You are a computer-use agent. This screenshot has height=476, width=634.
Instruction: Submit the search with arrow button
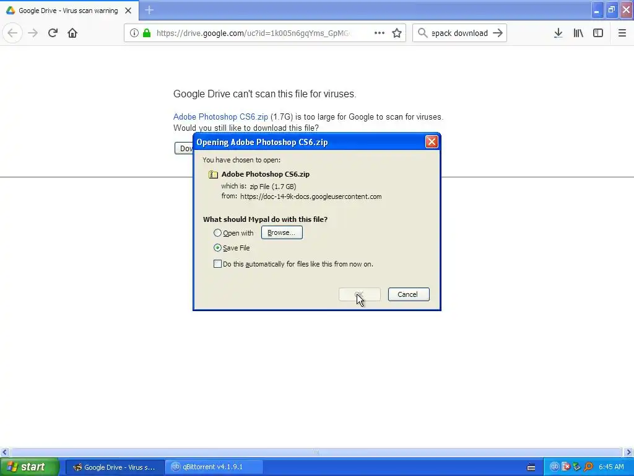coord(498,33)
